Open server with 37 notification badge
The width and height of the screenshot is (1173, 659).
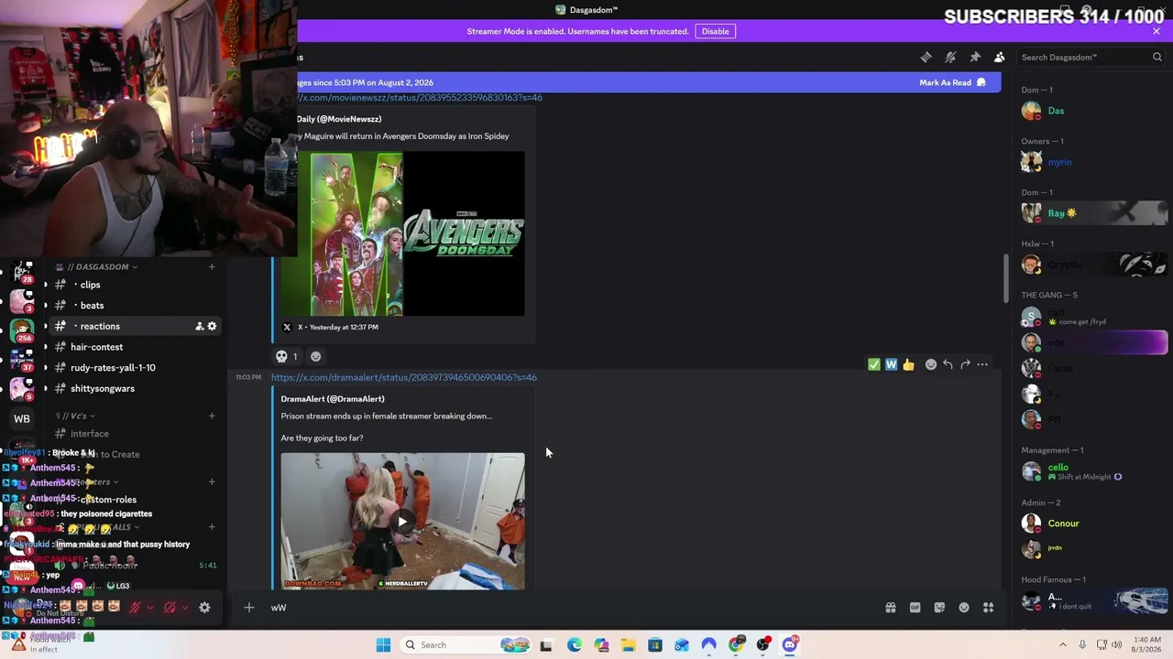click(22, 360)
